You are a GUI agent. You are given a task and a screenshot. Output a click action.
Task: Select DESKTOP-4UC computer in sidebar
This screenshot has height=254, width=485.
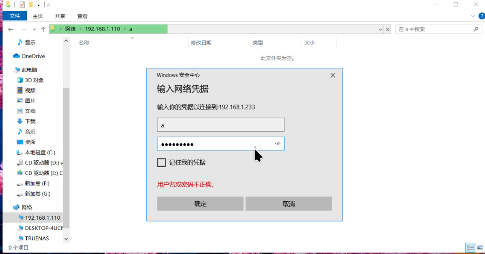click(43, 228)
